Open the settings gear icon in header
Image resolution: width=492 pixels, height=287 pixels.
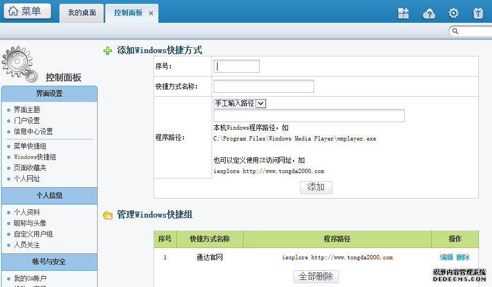pos(453,13)
